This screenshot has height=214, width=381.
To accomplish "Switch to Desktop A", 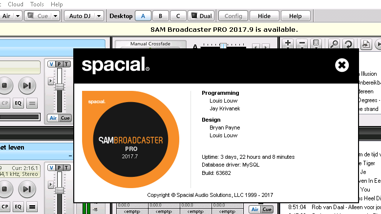I will click(143, 16).
